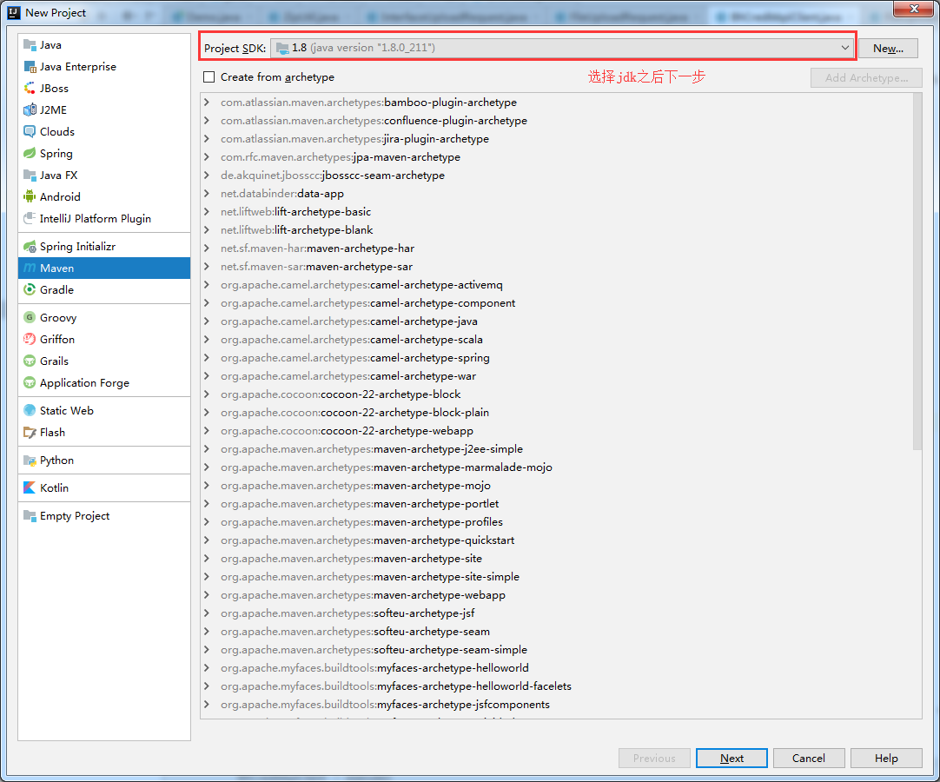Select net.databinder:data-app row
940x782 pixels.
coord(557,194)
